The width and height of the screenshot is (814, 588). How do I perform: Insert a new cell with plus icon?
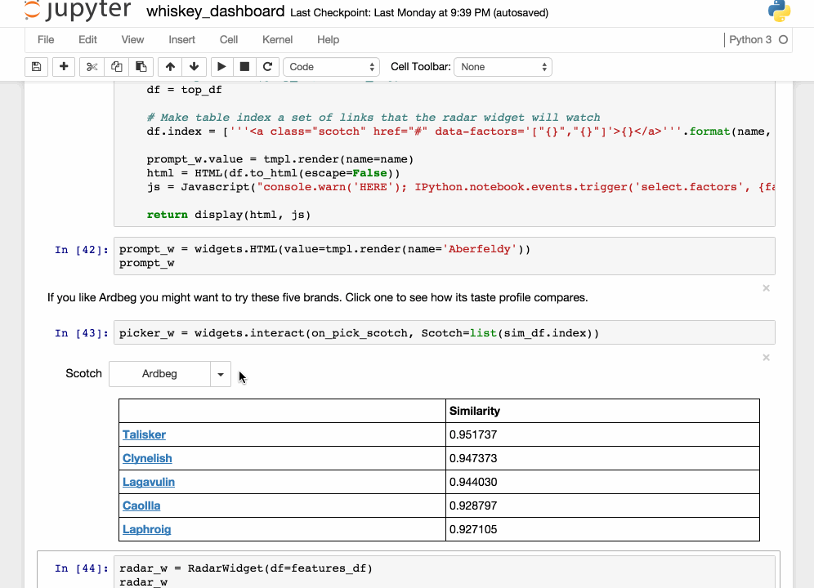click(x=64, y=67)
